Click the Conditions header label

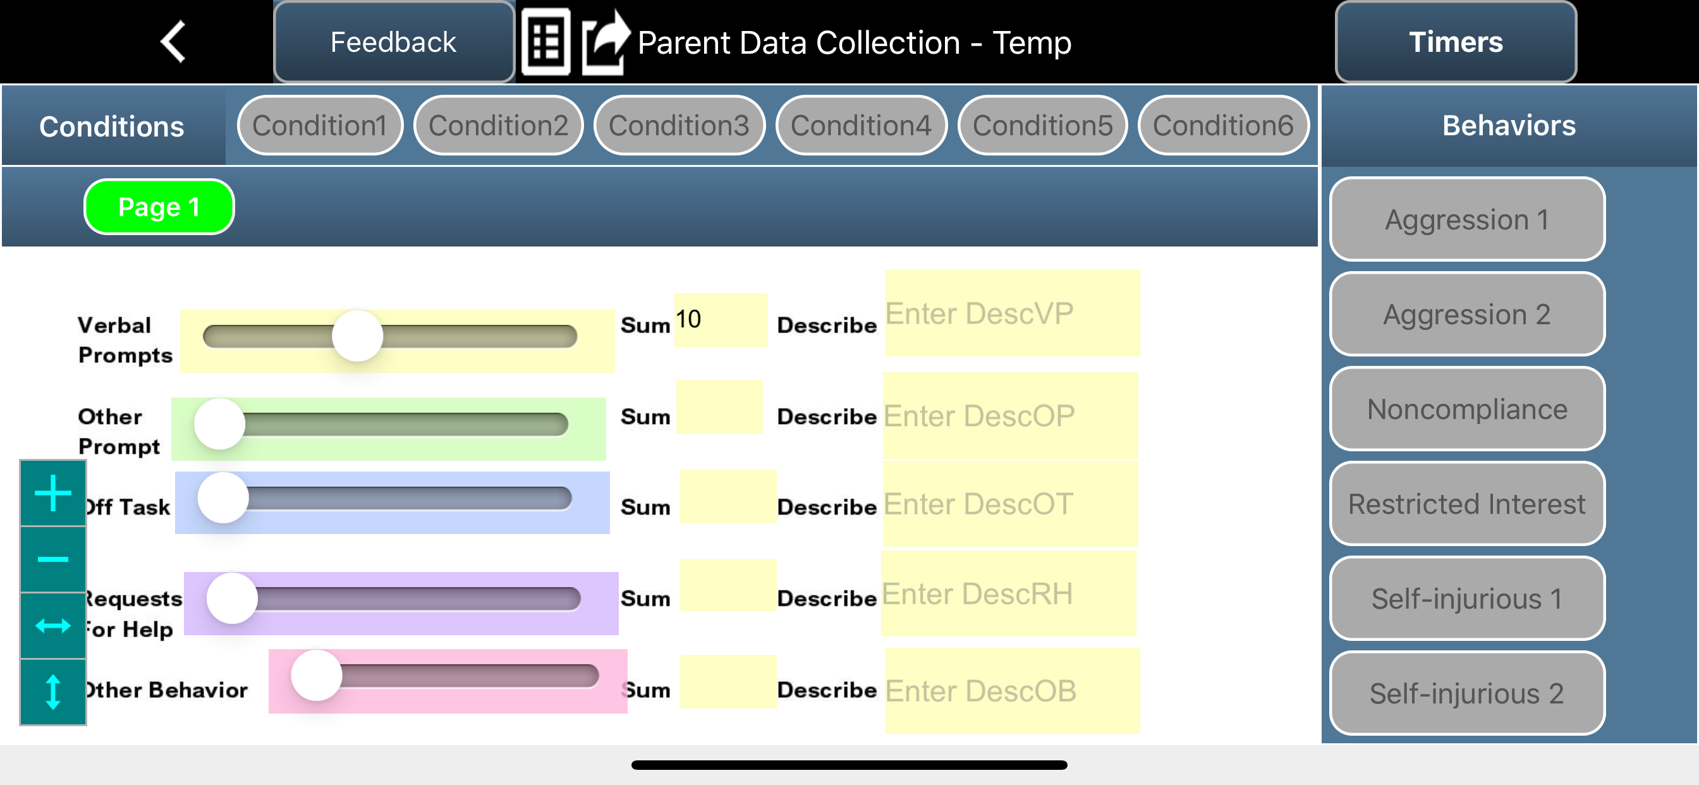tap(111, 126)
